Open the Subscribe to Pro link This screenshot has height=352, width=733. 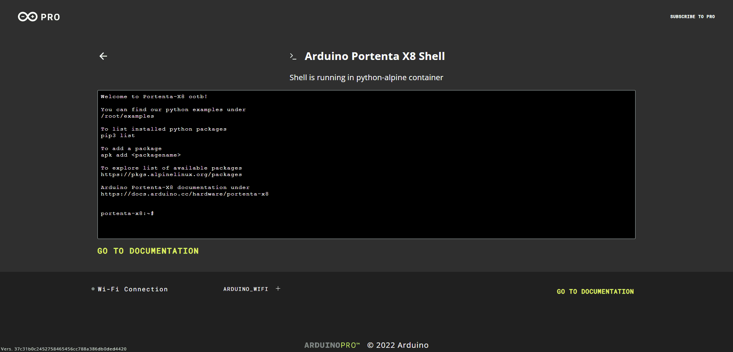[692, 17]
